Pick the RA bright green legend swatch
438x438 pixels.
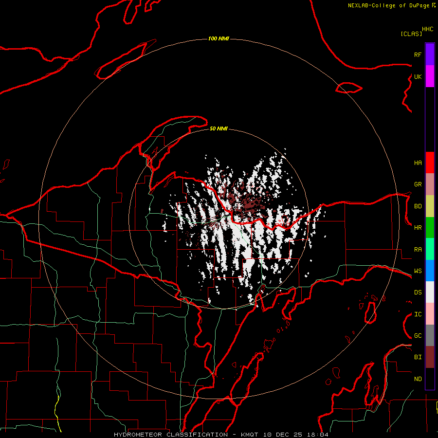click(x=430, y=249)
